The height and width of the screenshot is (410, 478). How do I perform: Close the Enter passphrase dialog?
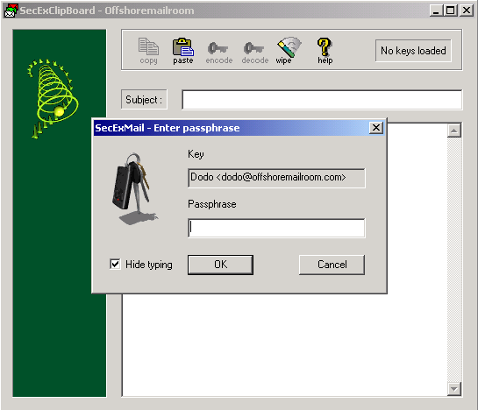[376, 128]
